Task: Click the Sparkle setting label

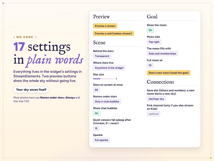Action: [98, 135]
